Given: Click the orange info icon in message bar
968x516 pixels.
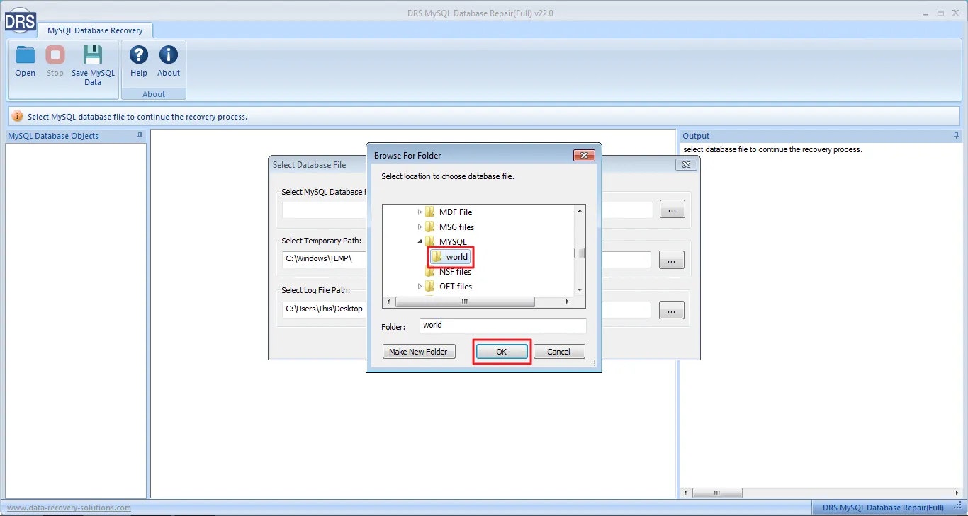Looking at the screenshot, I should (18, 117).
